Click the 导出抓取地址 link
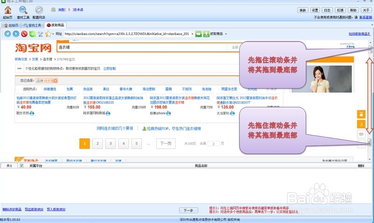Image resolution: width=374 pixels, height=223 pixels. (34, 209)
